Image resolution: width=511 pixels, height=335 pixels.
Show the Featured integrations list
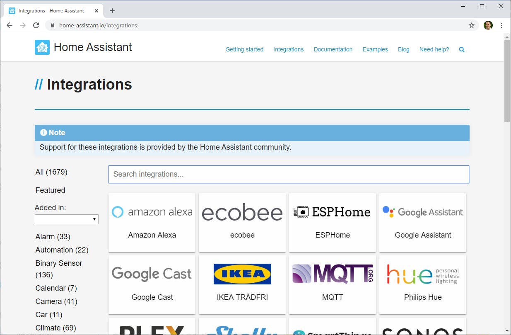[x=50, y=190]
